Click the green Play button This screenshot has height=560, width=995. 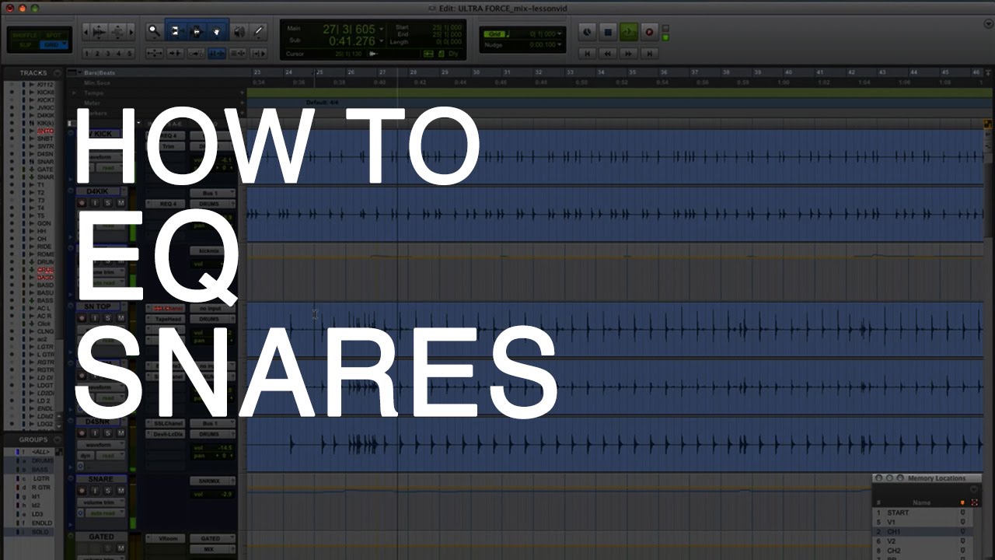(628, 32)
